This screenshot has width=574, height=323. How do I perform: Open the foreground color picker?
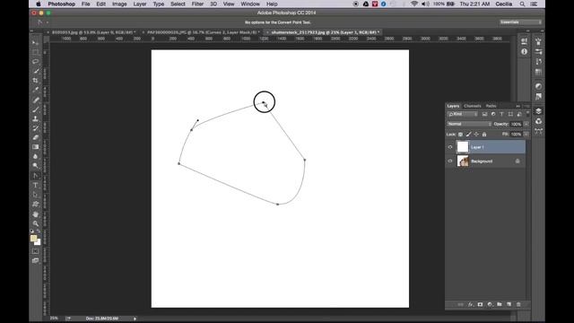(x=33, y=239)
